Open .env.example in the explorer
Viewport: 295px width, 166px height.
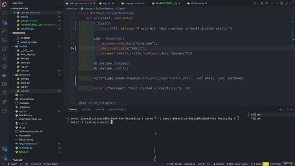[x=26, y=99]
